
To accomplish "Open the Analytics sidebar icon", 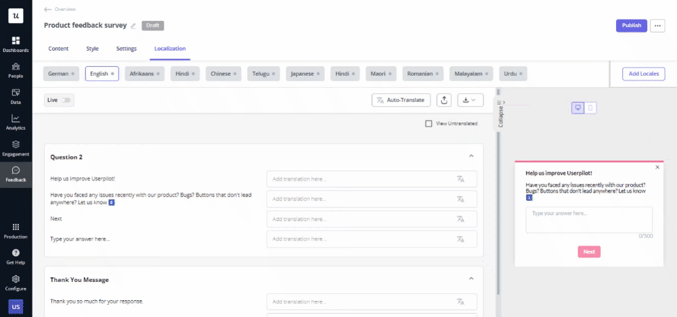I will (x=16, y=122).
